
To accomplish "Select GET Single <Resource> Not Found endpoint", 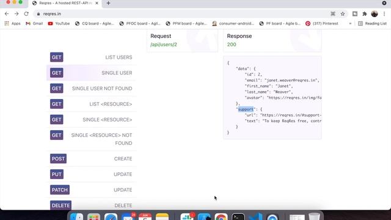I will [x=91, y=139].
